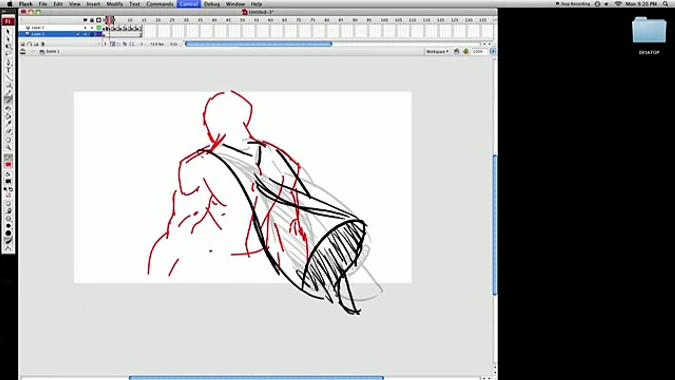Select the Free Transform tool
Viewport: 675px width, 380px height.
8,46
